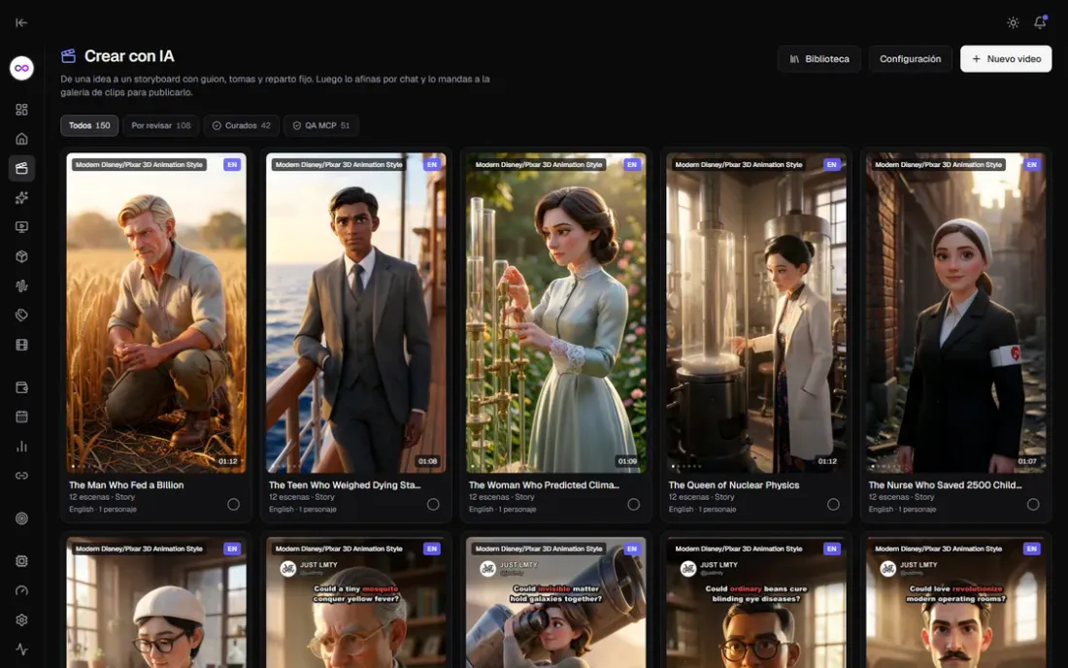Open the dashboard grid icon in sidebar
This screenshot has width=1068, height=668.
21,110
